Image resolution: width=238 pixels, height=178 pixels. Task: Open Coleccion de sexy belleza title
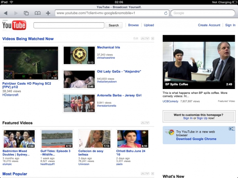tap(91, 153)
